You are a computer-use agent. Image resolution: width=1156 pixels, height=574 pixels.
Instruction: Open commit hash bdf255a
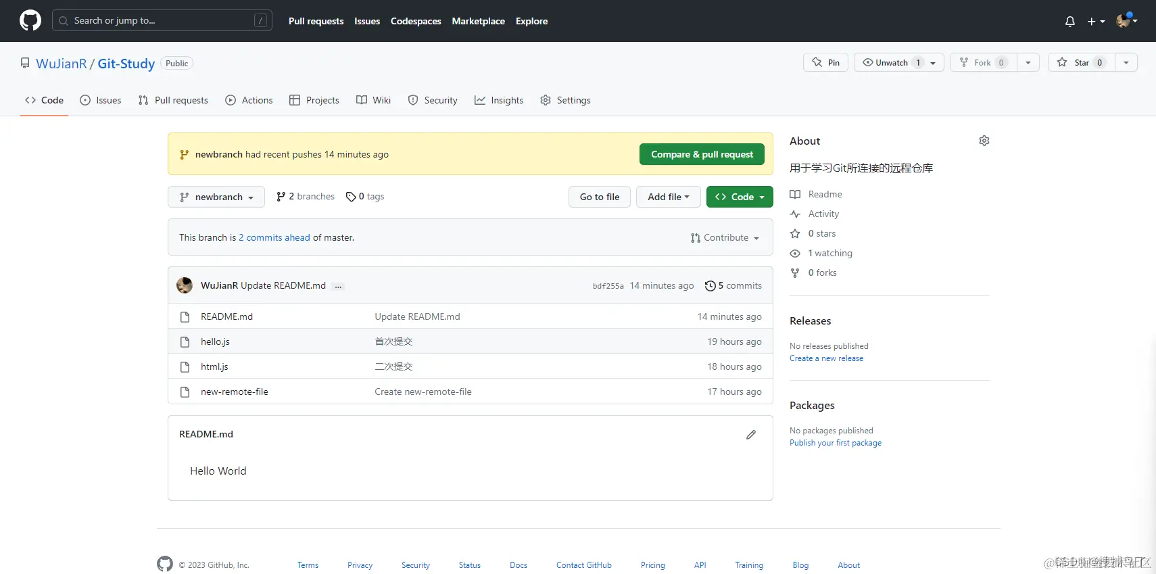coord(608,286)
